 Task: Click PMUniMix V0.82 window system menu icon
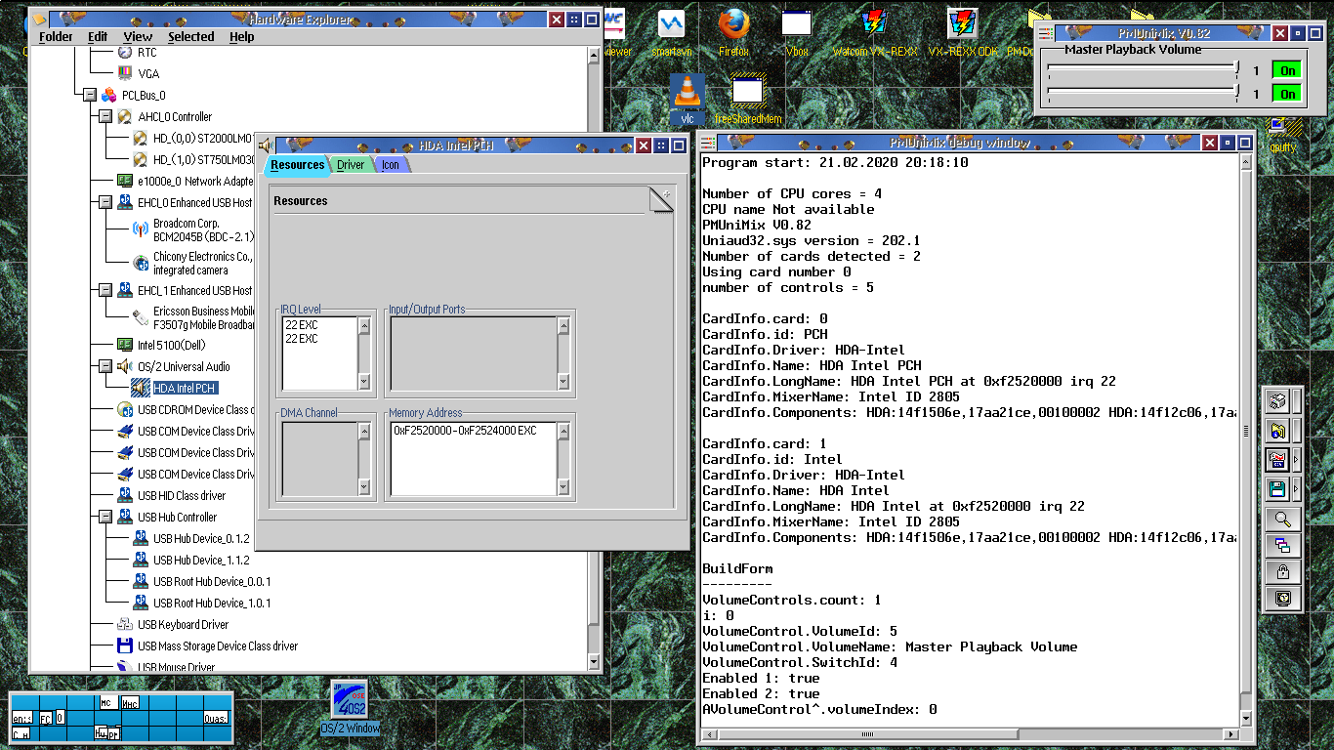point(1046,33)
